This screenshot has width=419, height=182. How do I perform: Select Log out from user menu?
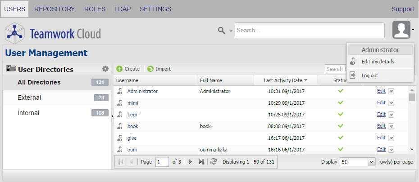click(x=369, y=75)
